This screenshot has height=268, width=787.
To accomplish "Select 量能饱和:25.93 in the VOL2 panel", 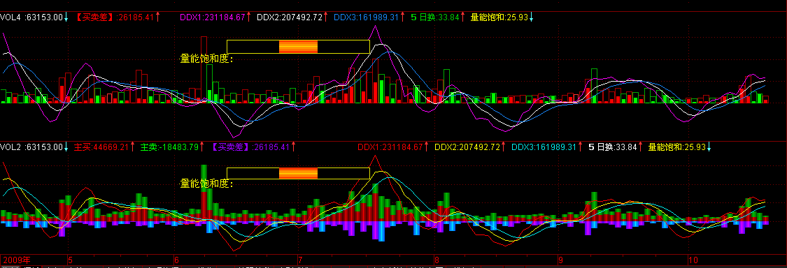I will [x=676, y=147].
